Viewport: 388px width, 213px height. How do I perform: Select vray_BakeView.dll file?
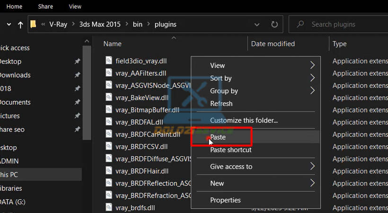[142, 98]
